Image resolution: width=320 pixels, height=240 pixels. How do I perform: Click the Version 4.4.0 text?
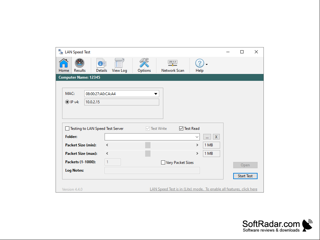click(x=72, y=189)
